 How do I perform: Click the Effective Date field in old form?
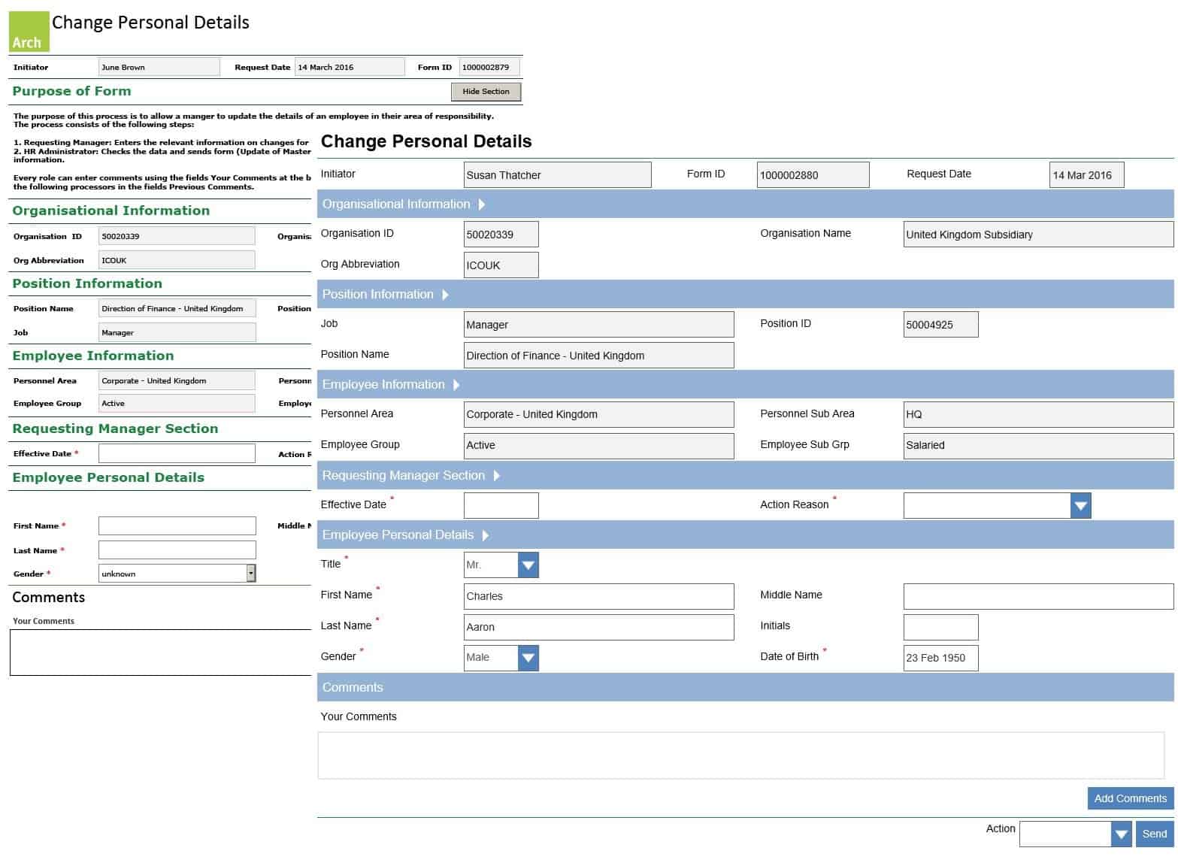[177, 453]
